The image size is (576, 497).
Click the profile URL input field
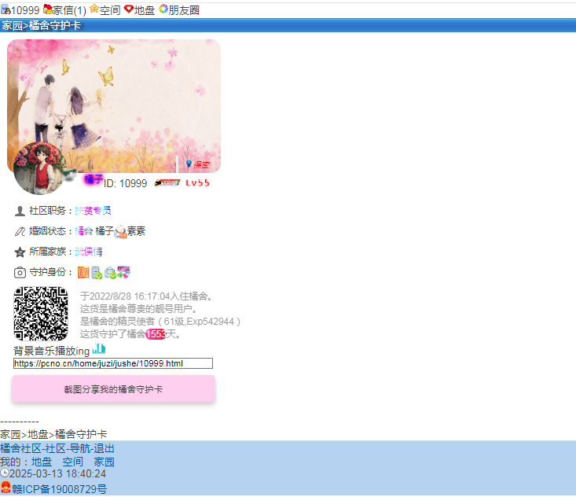coord(113,363)
